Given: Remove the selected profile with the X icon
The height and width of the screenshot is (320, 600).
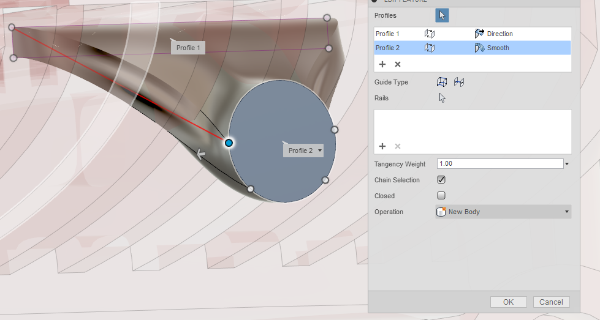Looking at the screenshot, I should [x=398, y=64].
